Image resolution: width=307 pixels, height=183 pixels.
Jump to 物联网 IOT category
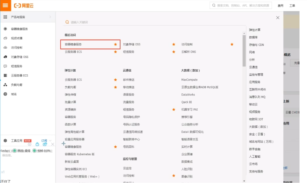[x=256, y=119]
